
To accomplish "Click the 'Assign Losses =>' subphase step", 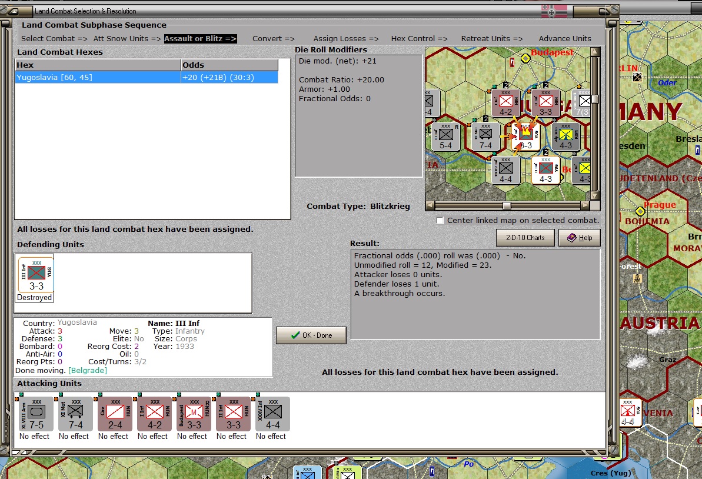I will coord(345,38).
